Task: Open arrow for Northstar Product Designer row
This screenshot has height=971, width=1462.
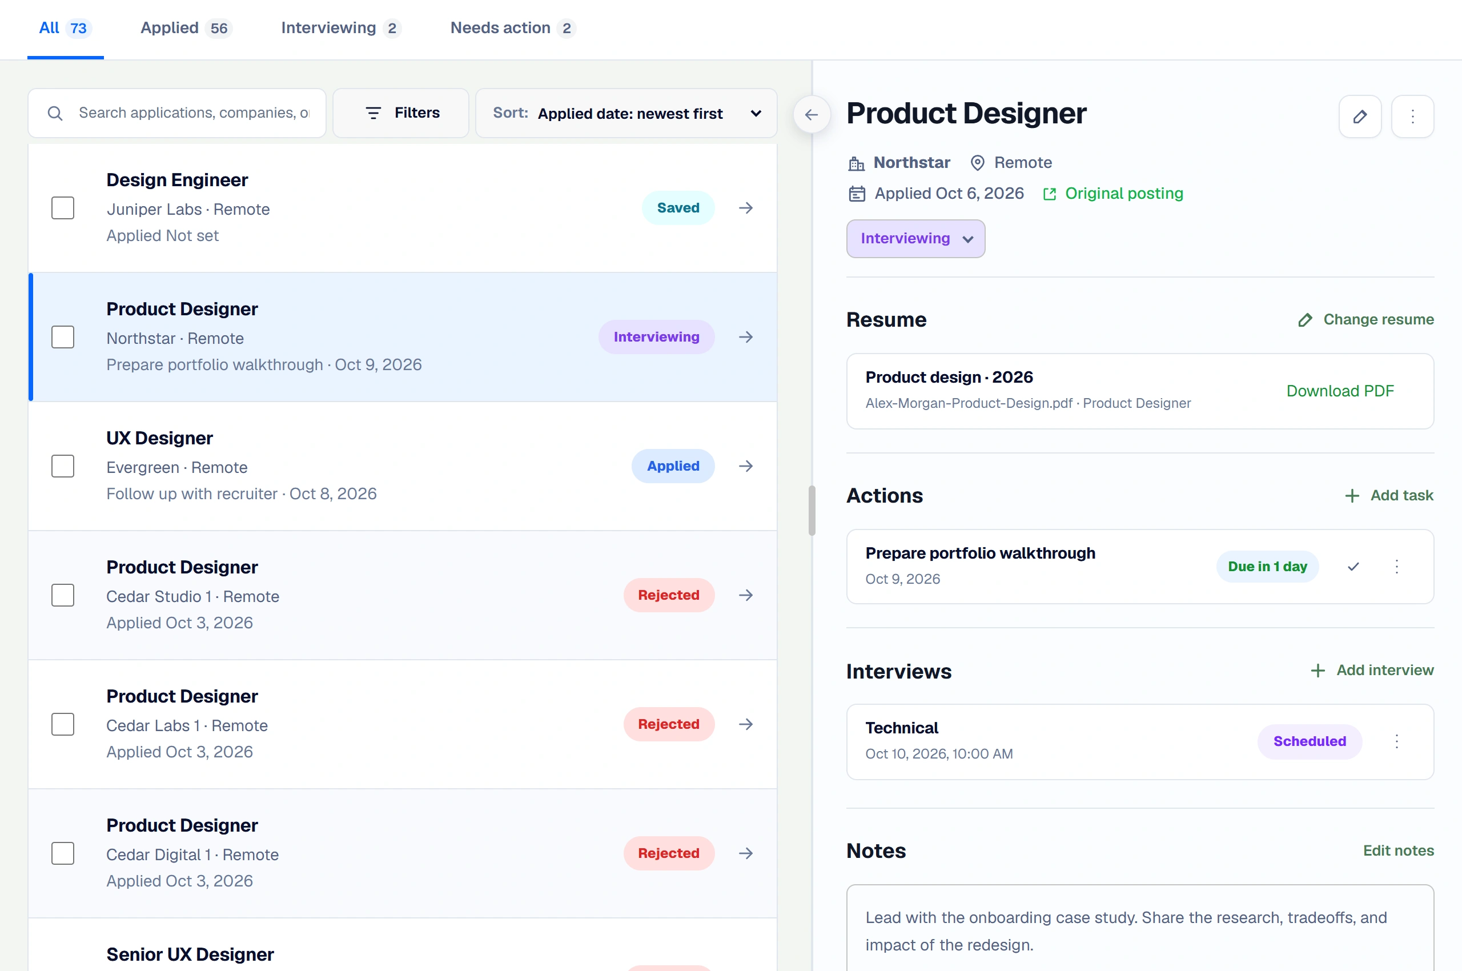Action: pyautogui.click(x=745, y=337)
